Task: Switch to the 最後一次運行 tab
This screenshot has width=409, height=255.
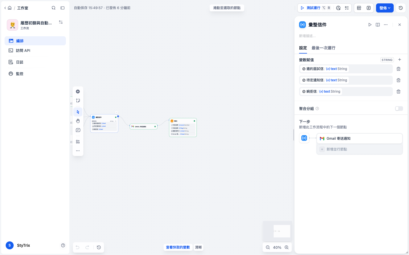Action: click(324, 48)
